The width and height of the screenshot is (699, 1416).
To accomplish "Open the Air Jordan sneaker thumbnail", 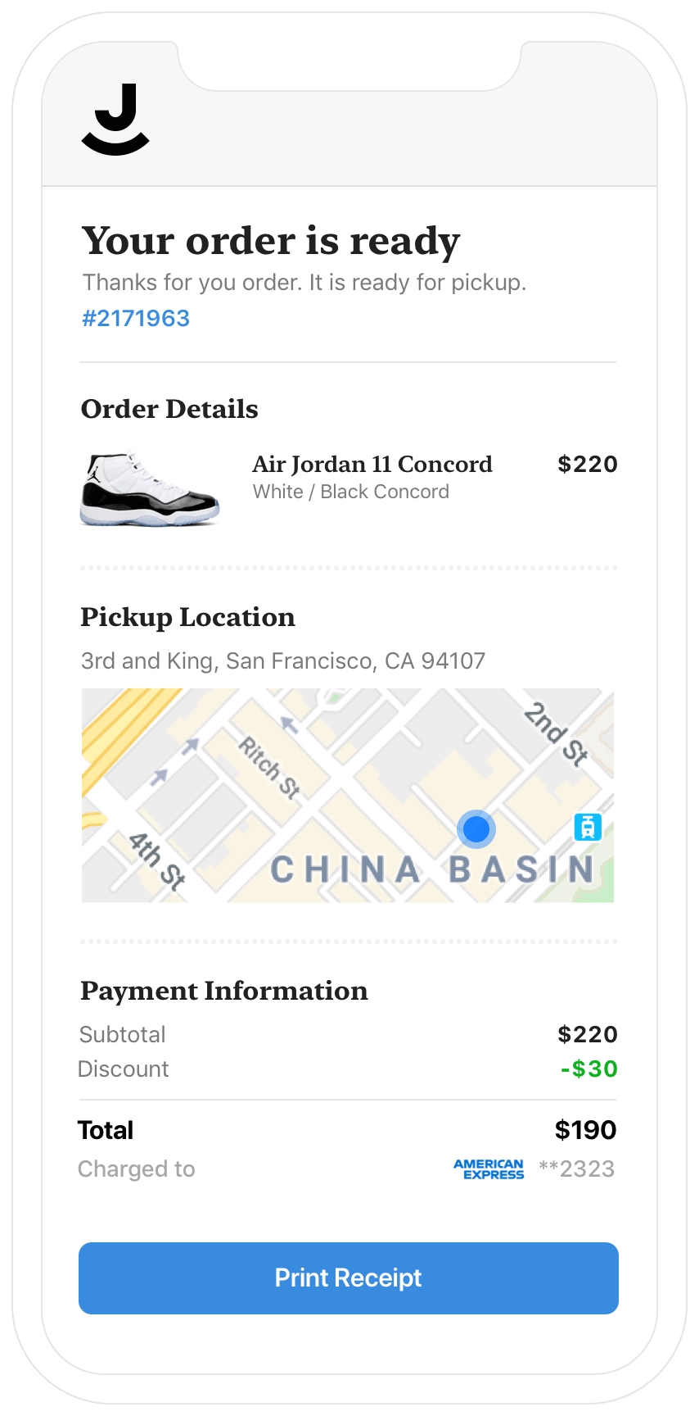I will point(150,489).
